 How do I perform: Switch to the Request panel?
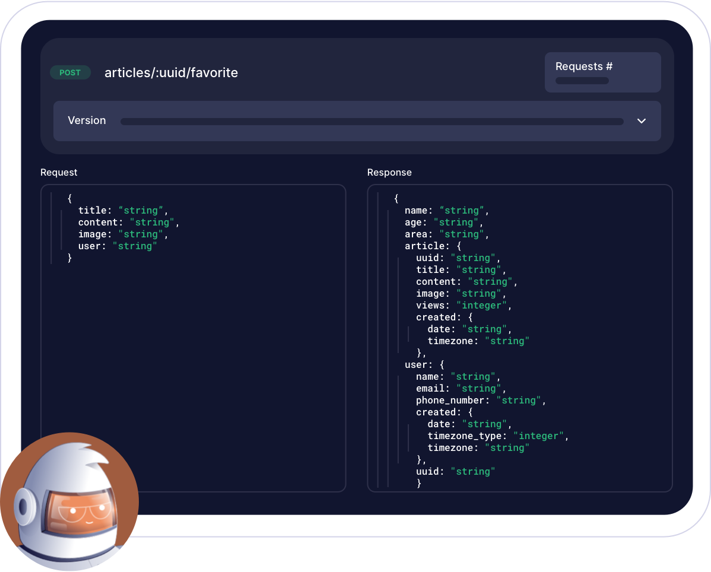[x=59, y=172]
